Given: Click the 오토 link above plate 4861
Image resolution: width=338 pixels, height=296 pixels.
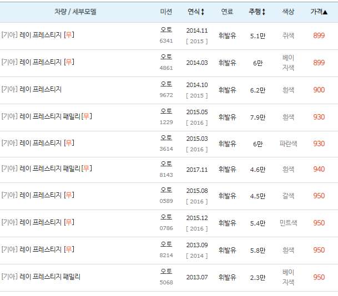Looking at the screenshot, I should (166, 57).
